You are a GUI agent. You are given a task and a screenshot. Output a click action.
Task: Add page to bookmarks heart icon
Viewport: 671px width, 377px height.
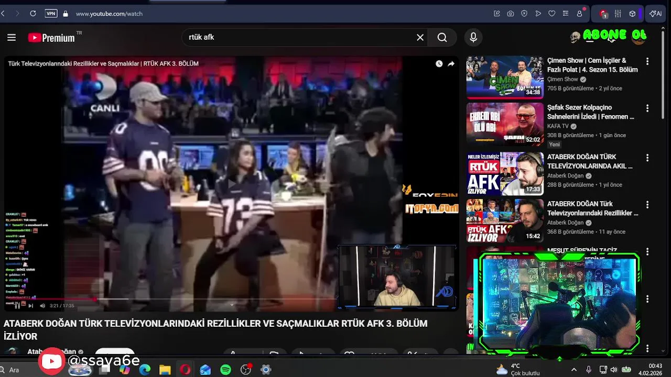(x=551, y=14)
